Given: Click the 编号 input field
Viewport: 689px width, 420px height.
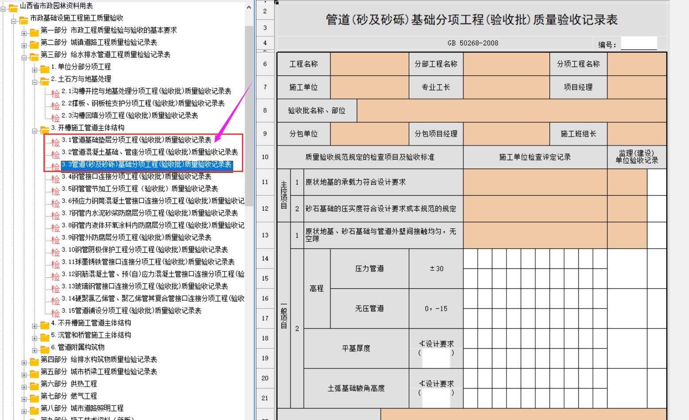Looking at the screenshot, I should [x=639, y=43].
